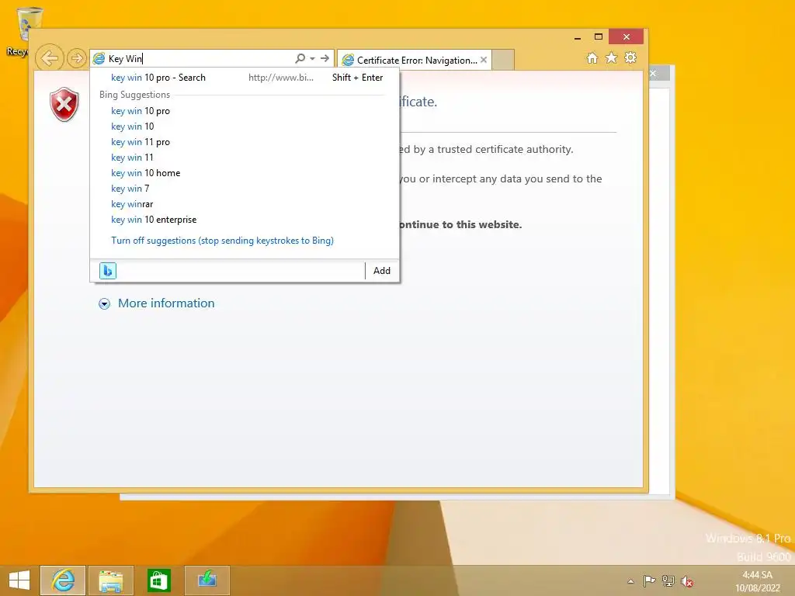Click the muted volume tray icon
Screen dimensions: 795x596
[x=687, y=581]
